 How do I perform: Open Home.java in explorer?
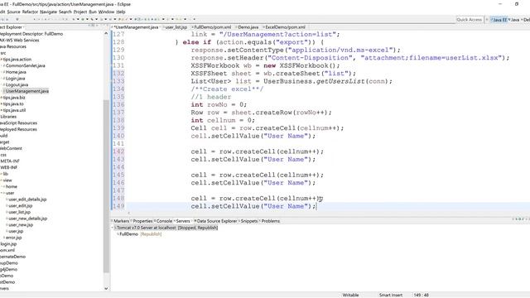16,72
